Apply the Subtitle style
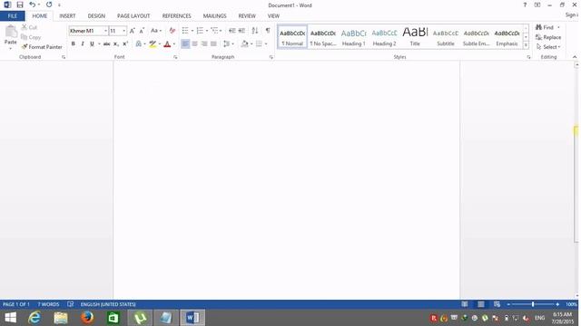Screen dimensions: 581x326 [446, 37]
